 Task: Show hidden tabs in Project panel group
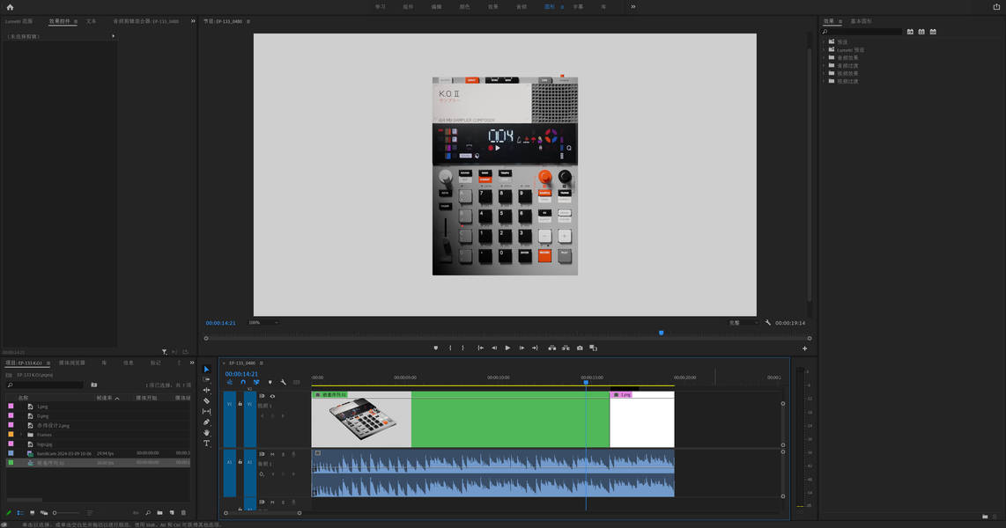coord(191,363)
